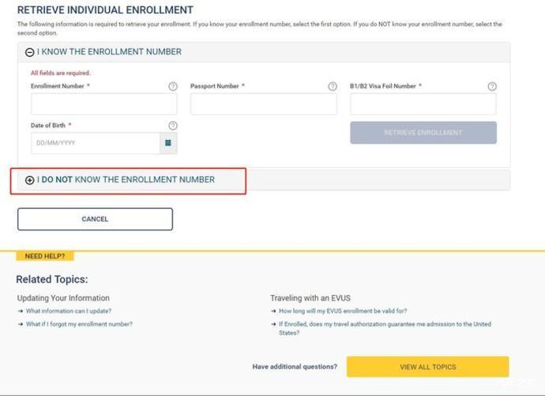Click the Enrollment Number help icon
The image size is (545, 396).
(x=173, y=86)
